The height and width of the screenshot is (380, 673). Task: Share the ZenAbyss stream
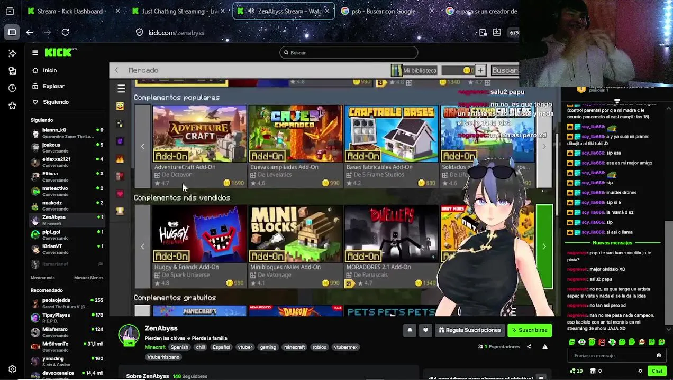[529, 347]
